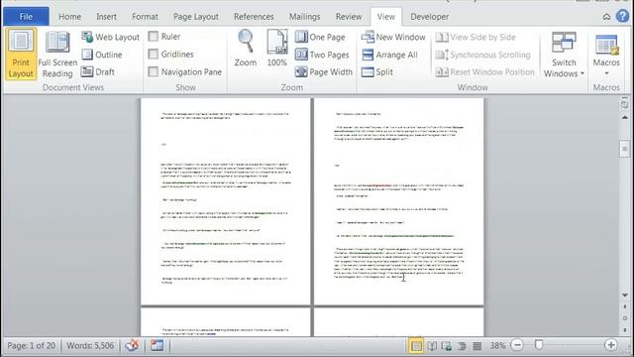This screenshot has height=357, width=634.
Task: Click View Side by Side
Action: (475, 37)
